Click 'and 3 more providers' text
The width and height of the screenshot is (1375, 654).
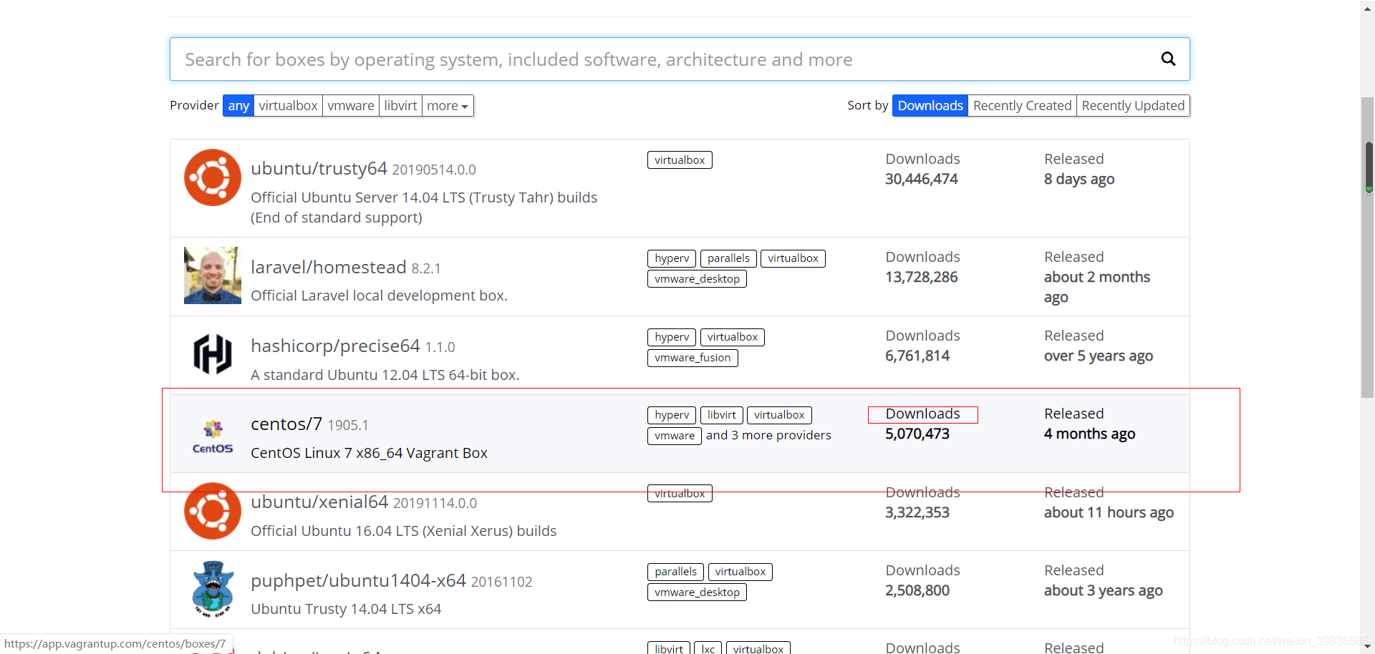(768, 435)
